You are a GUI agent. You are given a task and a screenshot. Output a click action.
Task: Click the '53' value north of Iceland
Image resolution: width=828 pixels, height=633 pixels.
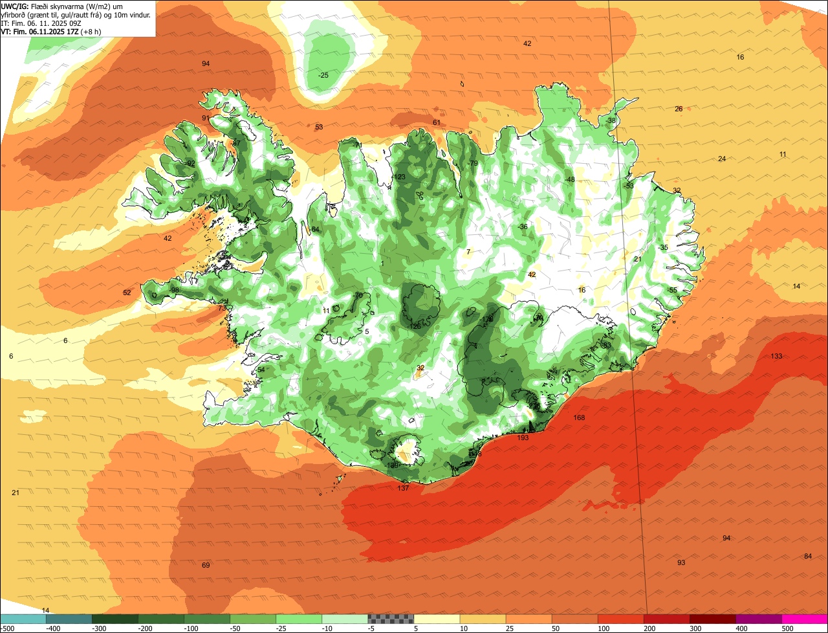click(319, 128)
